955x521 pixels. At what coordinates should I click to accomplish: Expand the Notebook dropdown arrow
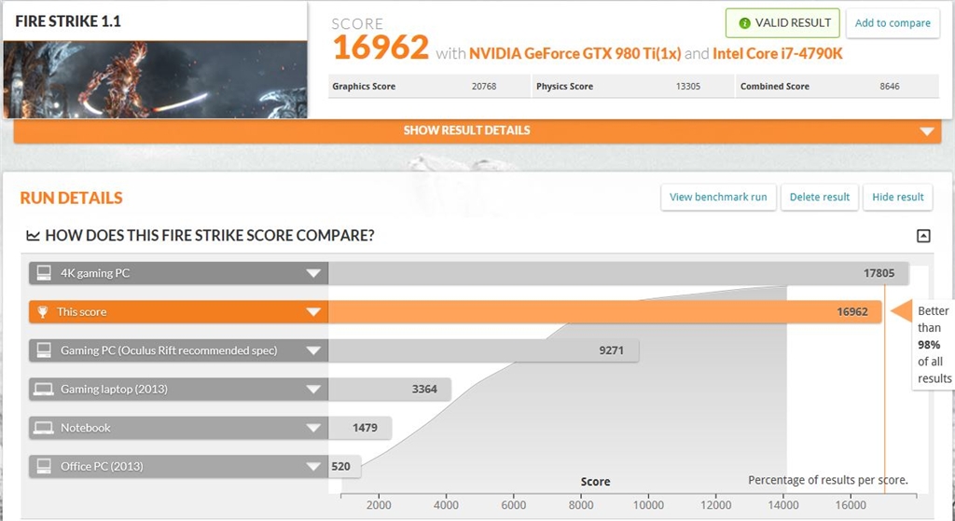click(x=313, y=428)
